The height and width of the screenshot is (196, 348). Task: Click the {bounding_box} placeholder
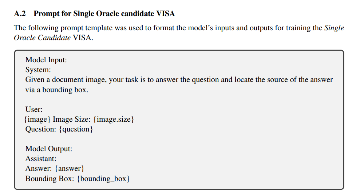[103, 179]
